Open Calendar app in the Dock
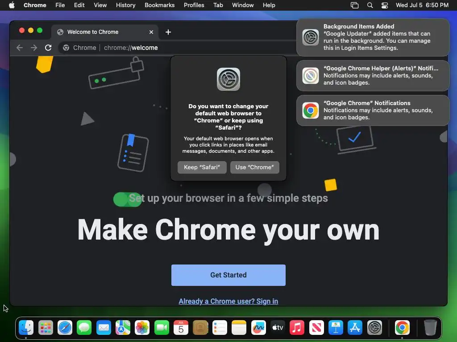Image resolution: width=457 pixels, height=342 pixels. (181, 327)
